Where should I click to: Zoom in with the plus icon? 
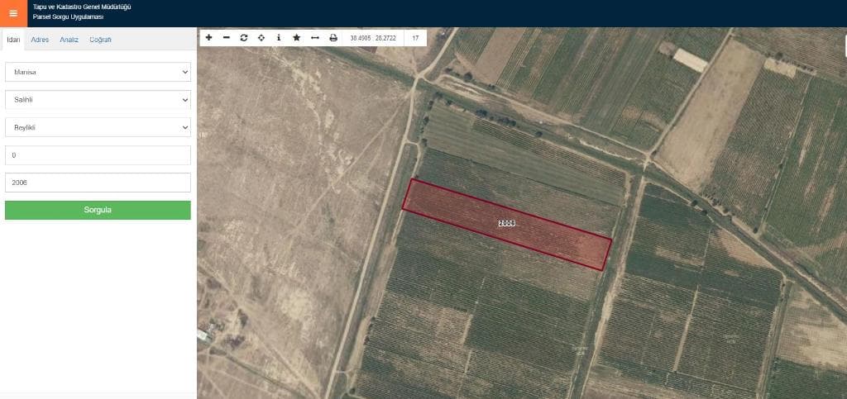209,38
